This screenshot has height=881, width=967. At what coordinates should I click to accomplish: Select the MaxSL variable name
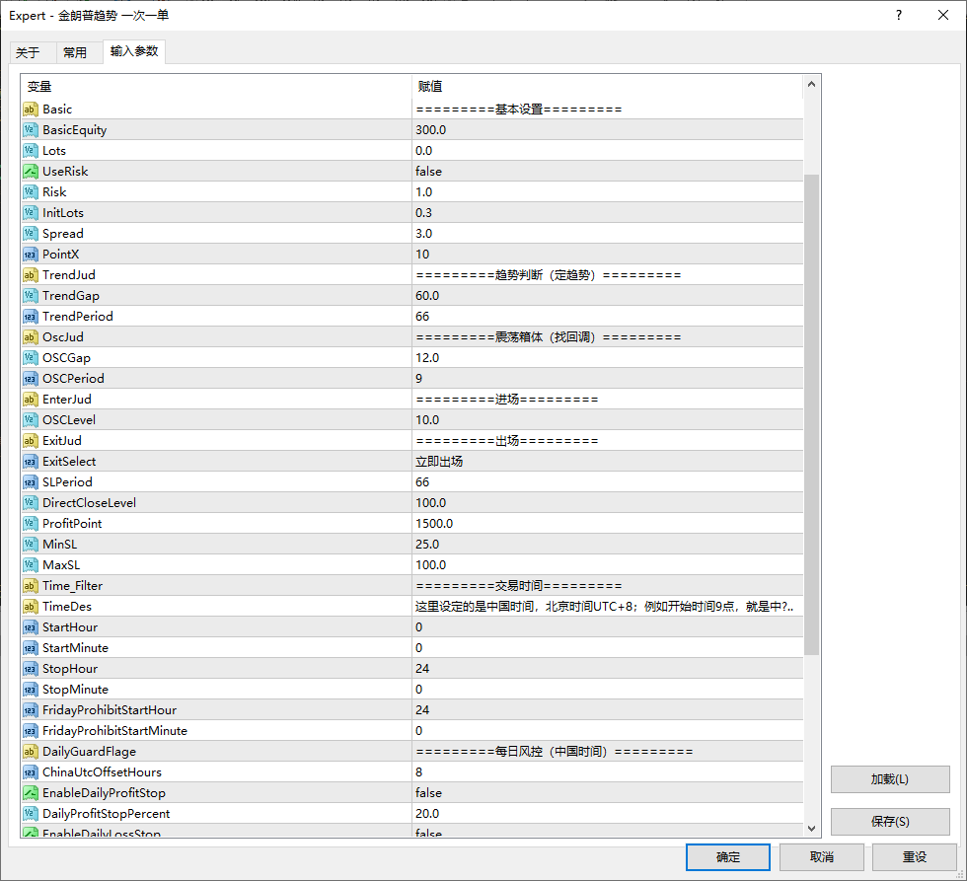coord(61,565)
